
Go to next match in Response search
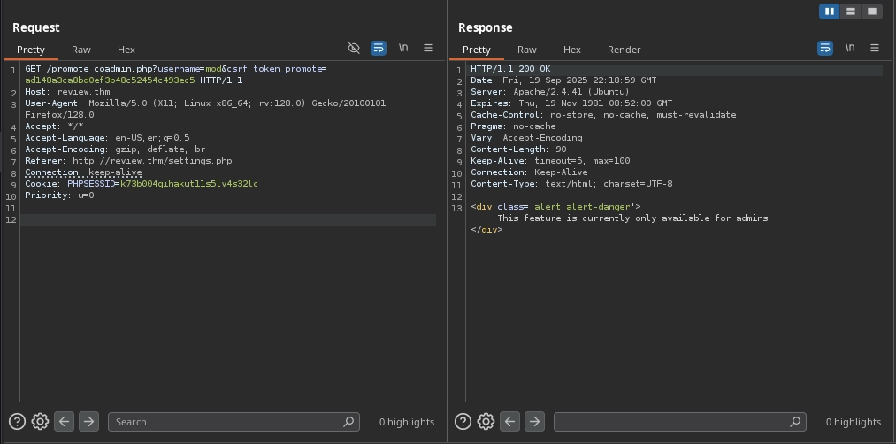(x=534, y=422)
